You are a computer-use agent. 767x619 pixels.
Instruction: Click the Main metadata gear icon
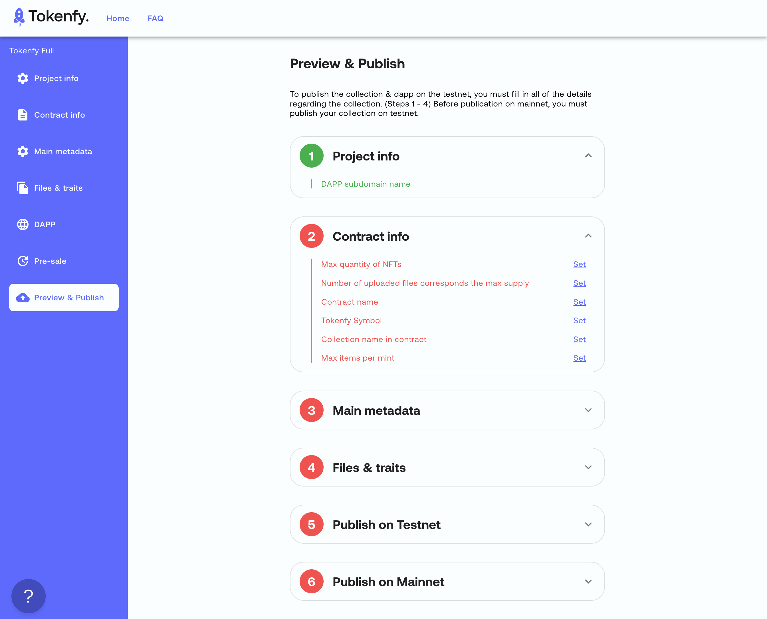coord(23,151)
